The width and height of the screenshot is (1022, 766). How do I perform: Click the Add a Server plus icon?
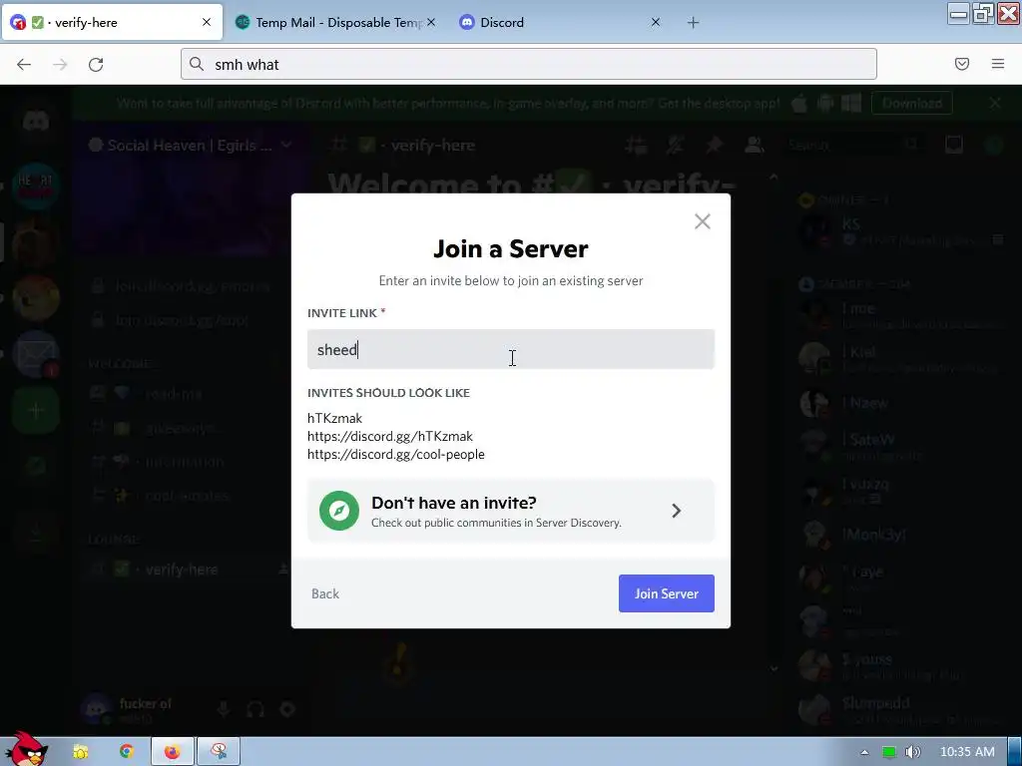tap(36, 410)
